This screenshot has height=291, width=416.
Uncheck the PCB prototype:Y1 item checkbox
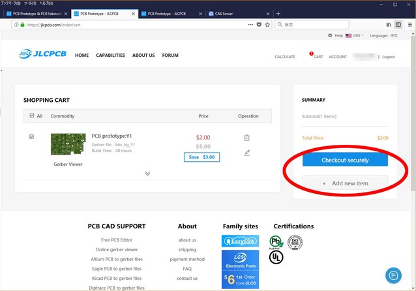click(31, 137)
